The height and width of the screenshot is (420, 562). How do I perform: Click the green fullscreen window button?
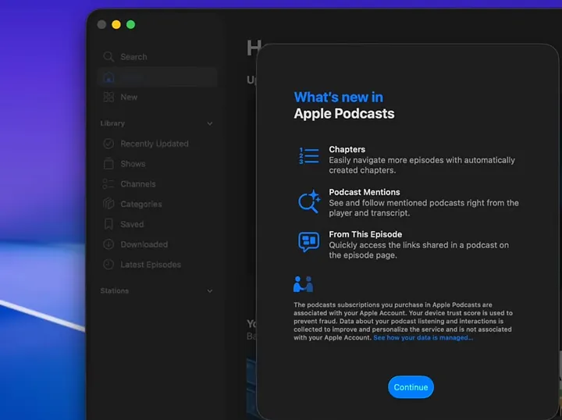click(131, 24)
